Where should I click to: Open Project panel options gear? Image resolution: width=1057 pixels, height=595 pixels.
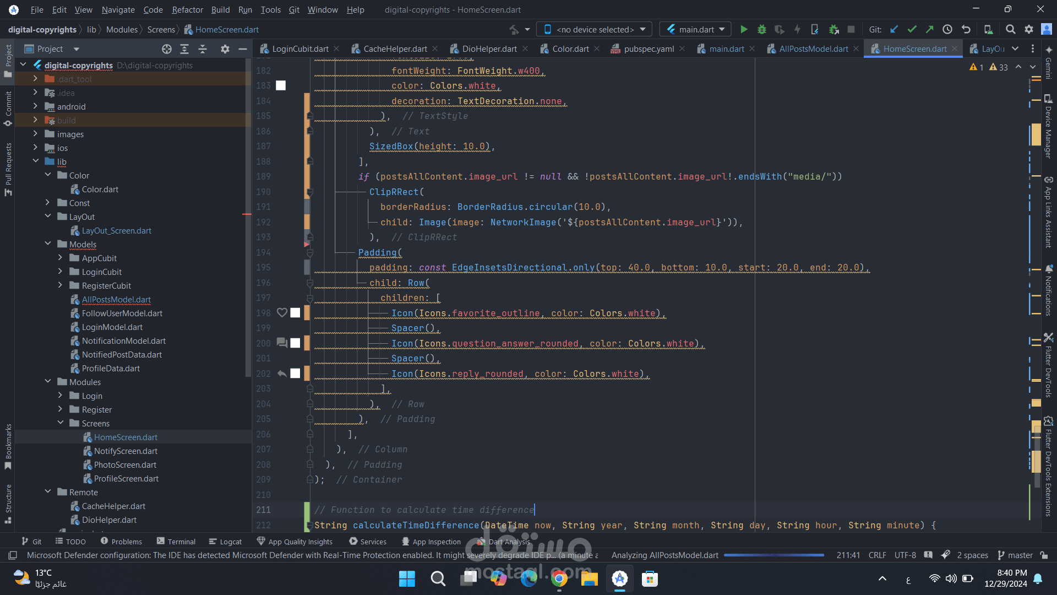click(x=225, y=49)
